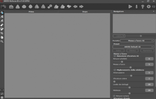Viewport: 156px width, 99px height.
Task: Select the Crop tool
Action: (2, 33)
